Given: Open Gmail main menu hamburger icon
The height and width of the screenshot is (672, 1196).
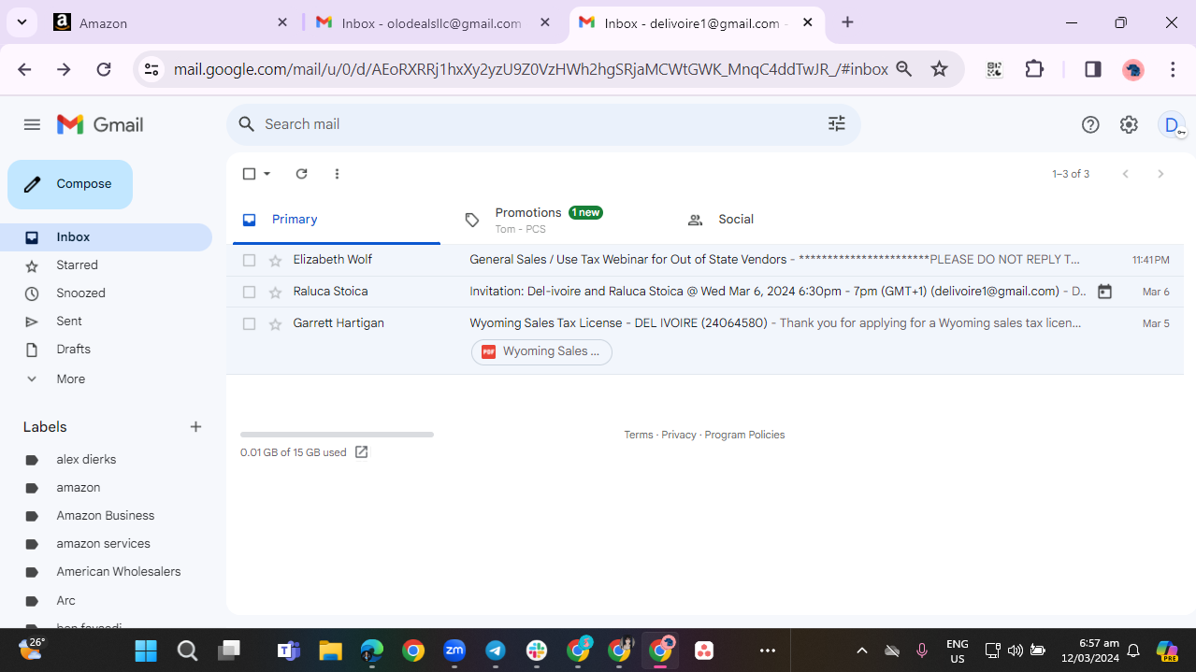Looking at the screenshot, I should point(32,124).
